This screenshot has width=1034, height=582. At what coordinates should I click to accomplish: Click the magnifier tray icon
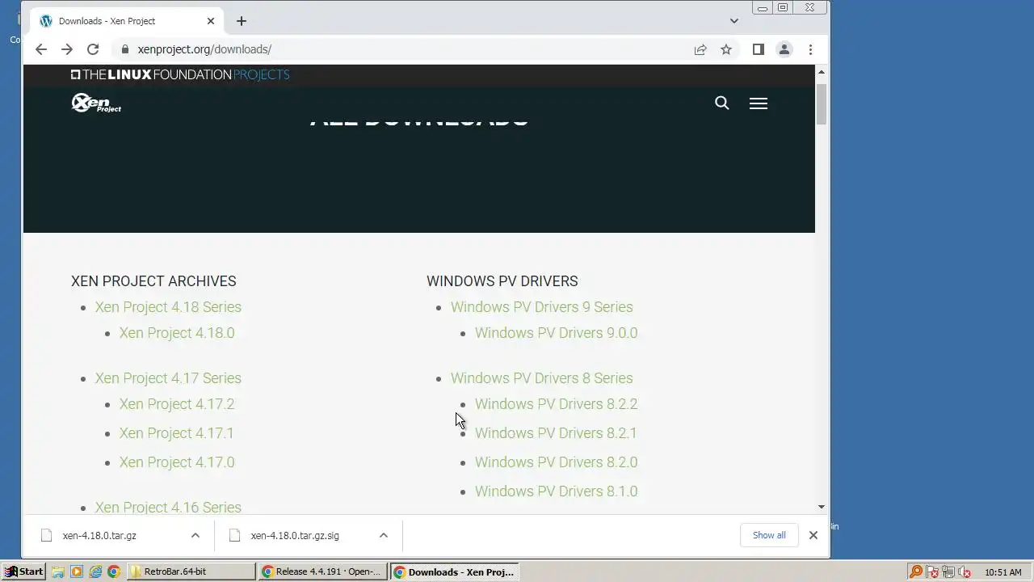pyautogui.click(x=916, y=571)
